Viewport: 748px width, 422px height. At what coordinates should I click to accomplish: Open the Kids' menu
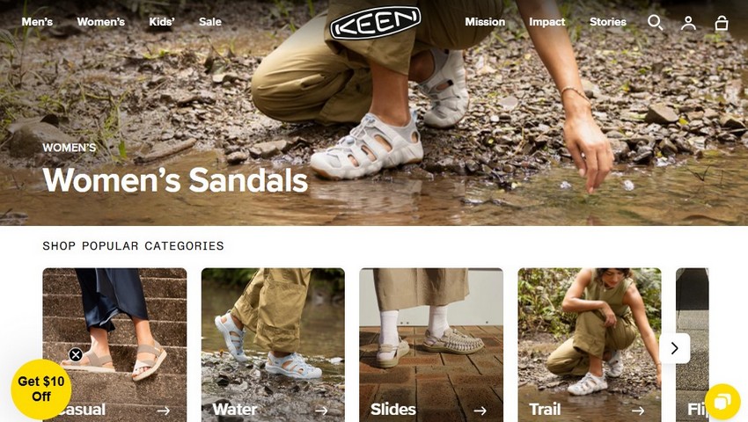pyautogui.click(x=162, y=22)
